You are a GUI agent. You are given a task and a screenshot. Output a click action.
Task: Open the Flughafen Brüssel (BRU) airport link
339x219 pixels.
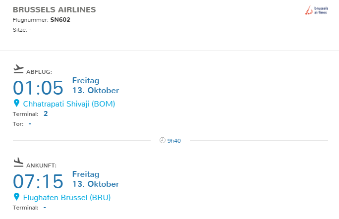pyautogui.click(x=67, y=198)
